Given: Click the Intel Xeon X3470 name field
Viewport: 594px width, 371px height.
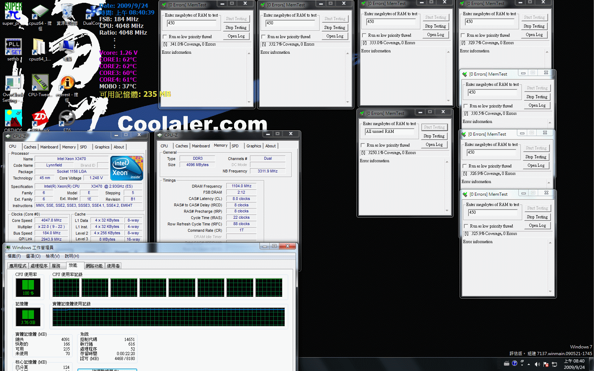Looking at the screenshot, I should [x=71, y=159].
